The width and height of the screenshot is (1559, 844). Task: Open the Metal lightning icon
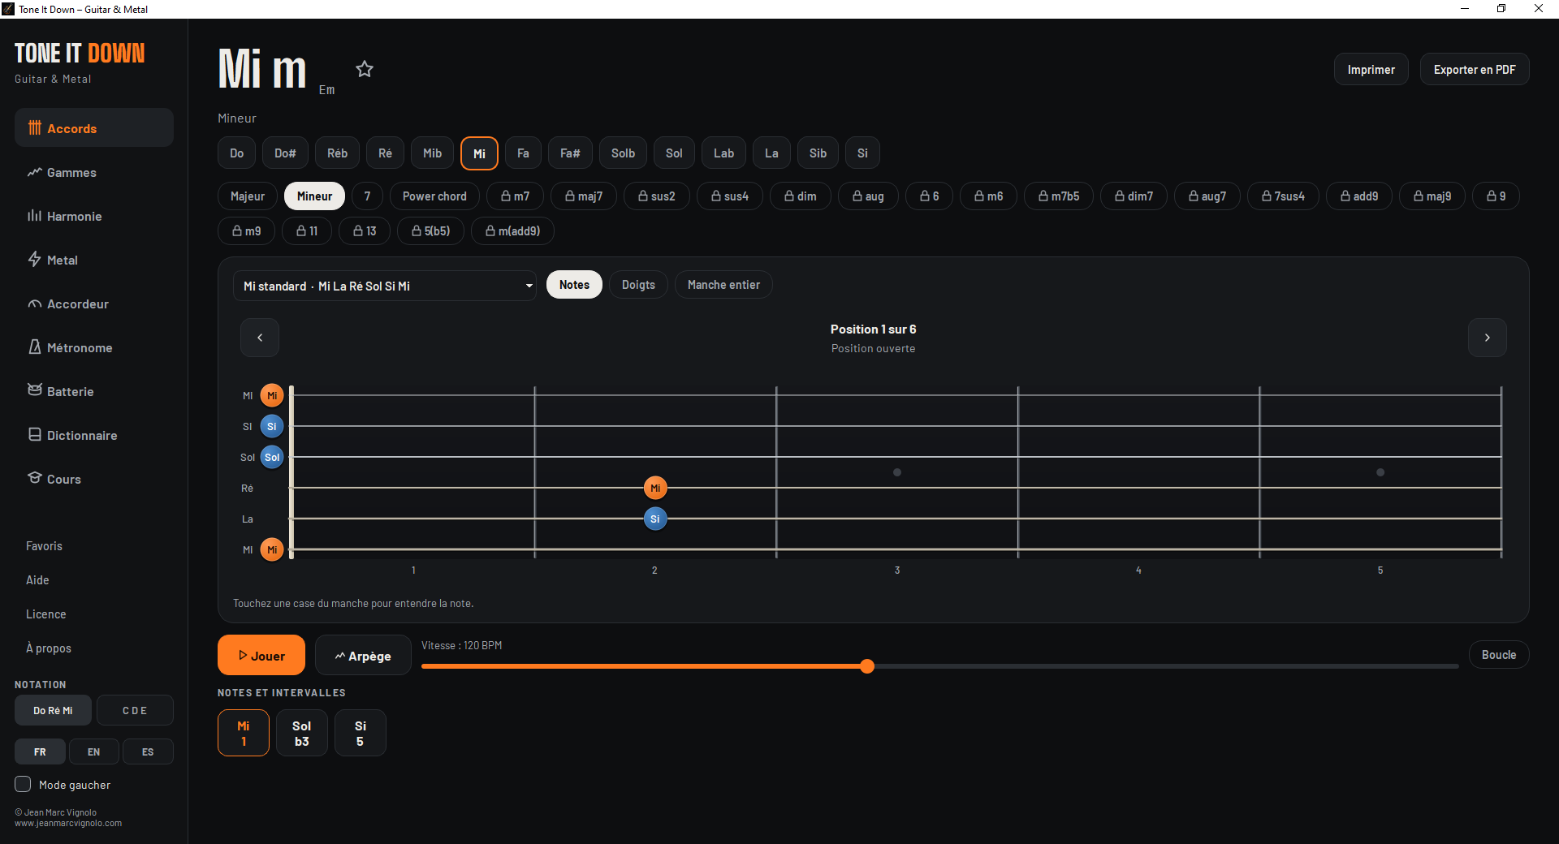35,260
